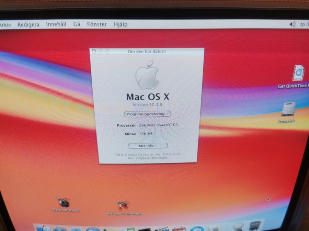Open Safari compass icon in the Dock
Viewport: 309px width, 231px height.
point(60,229)
